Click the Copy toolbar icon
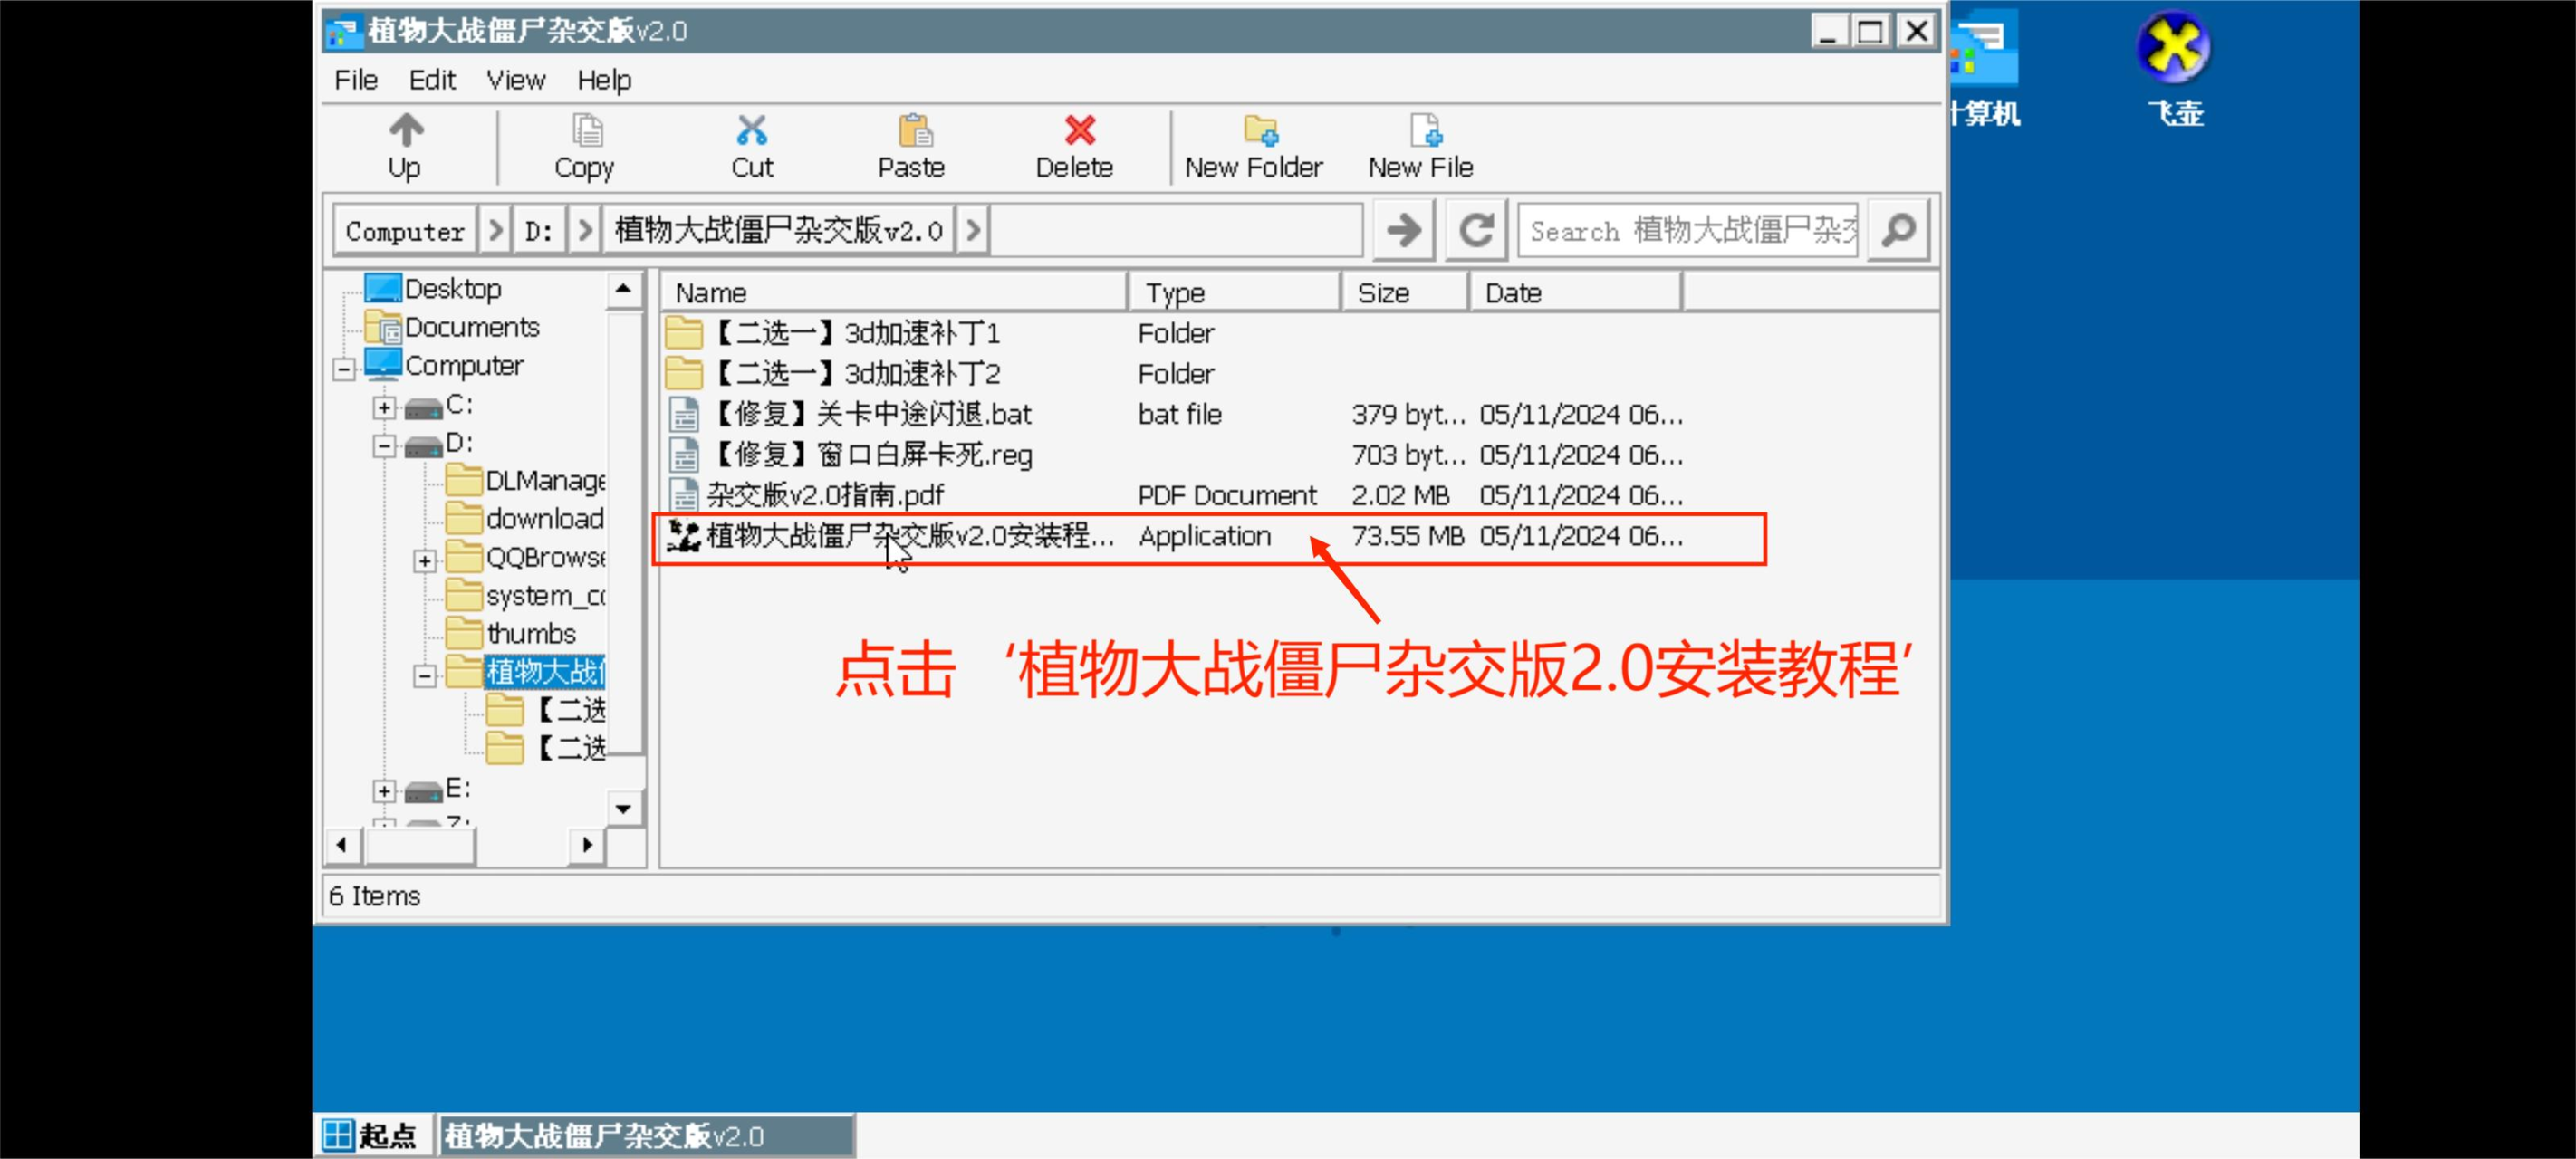Screen dimensions: 2576x1159 [585, 146]
